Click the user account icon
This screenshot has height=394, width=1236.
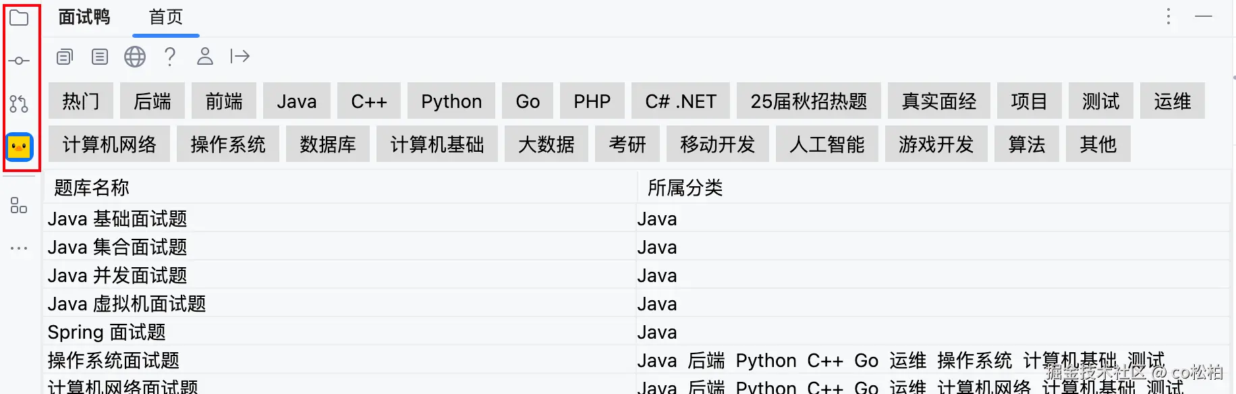205,57
